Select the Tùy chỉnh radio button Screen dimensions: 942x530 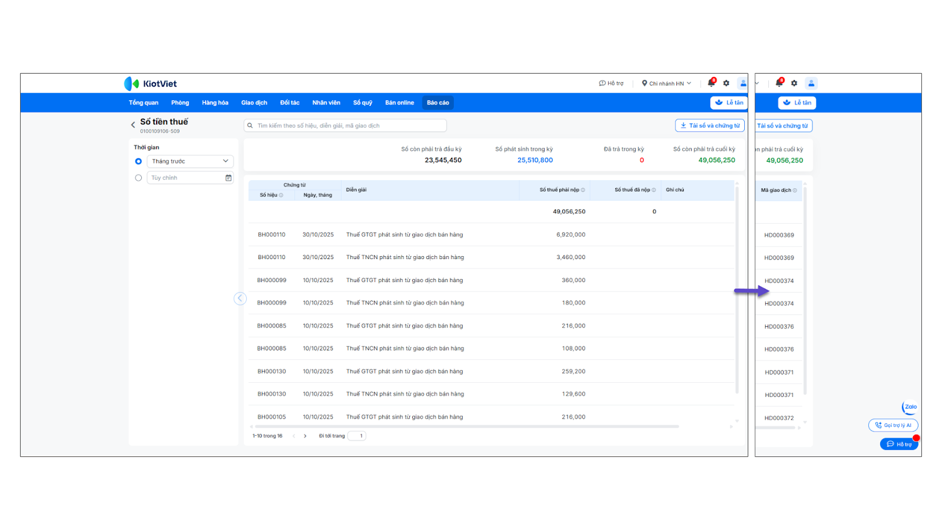pyautogui.click(x=138, y=178)
